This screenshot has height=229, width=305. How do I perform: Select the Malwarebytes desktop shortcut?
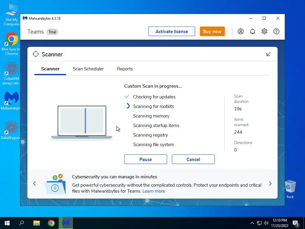tap(11, 101)
